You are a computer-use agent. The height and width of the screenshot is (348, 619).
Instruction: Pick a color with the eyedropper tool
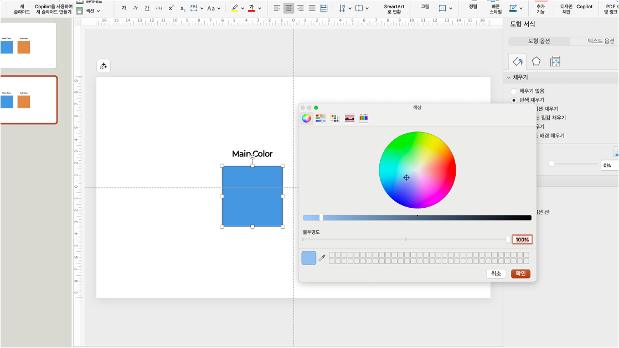coord(322,258)
